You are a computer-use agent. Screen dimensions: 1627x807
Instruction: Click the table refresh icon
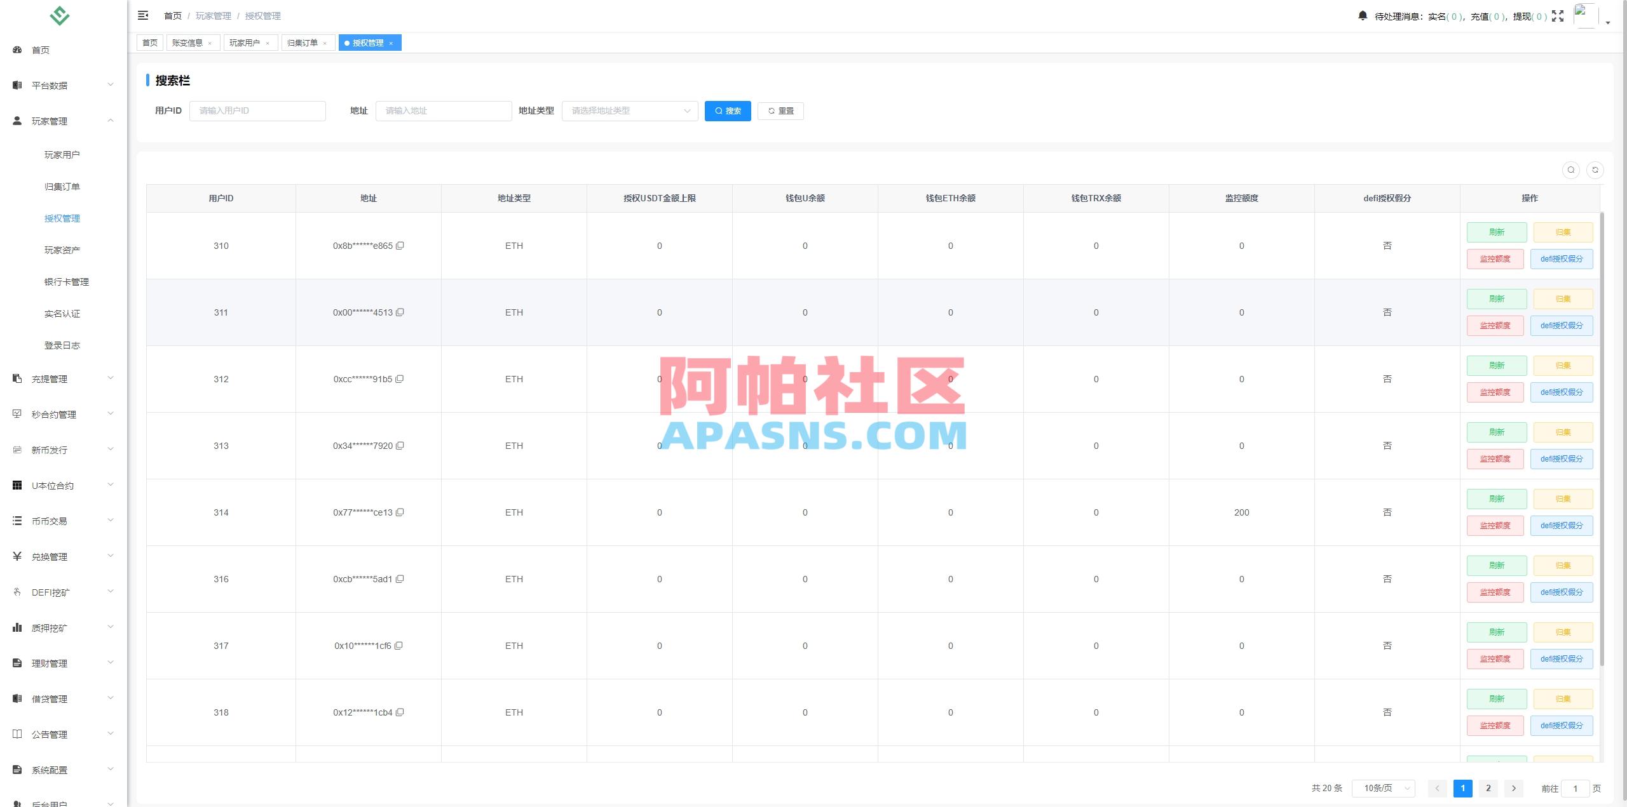point(1595,170)
